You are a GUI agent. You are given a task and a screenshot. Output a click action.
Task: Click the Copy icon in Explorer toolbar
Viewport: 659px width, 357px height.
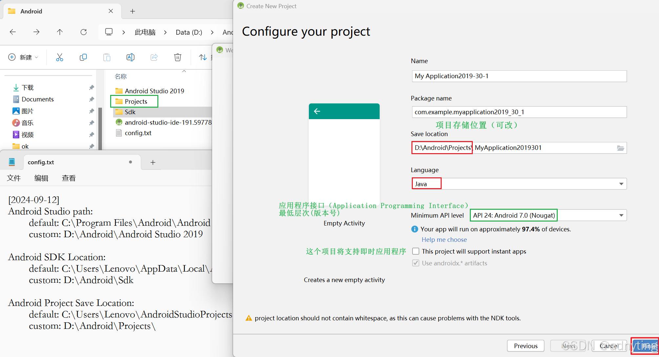(83, 57)
